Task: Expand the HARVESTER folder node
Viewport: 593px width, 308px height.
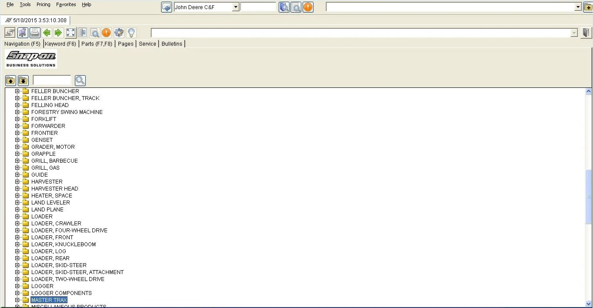Action: pos(17,181)
